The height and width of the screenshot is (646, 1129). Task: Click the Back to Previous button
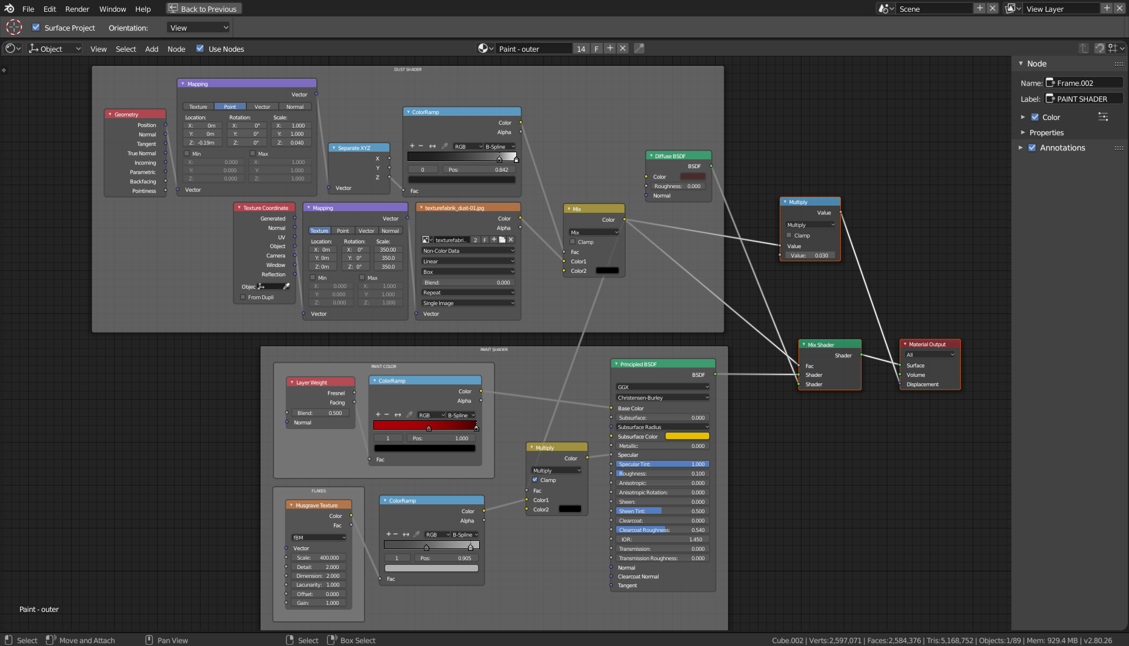[204, 9]
